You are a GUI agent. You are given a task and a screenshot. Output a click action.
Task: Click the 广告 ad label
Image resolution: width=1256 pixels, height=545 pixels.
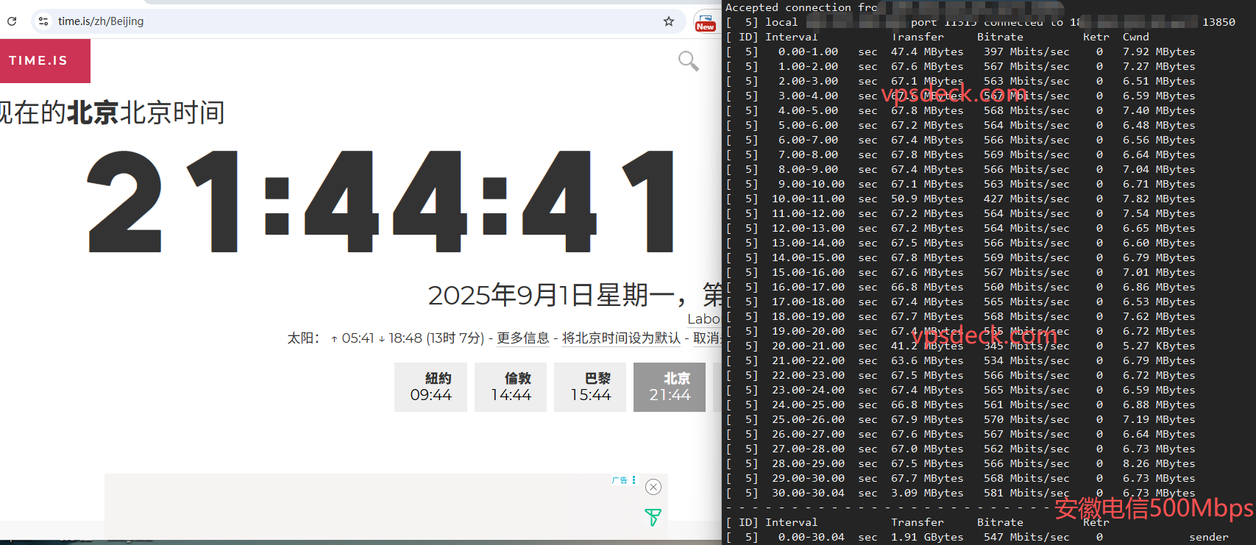pyautogui.click(x=620, y=480)
